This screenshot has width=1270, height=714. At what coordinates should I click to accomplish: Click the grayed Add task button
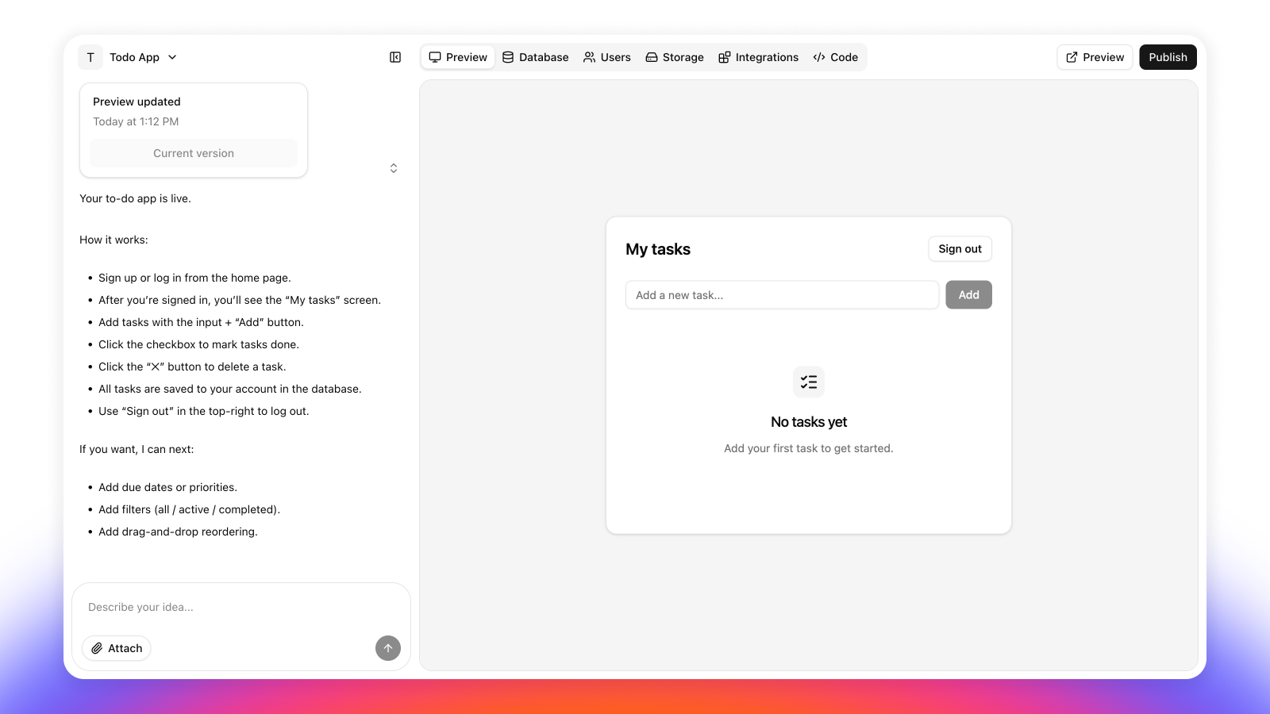(x=968, y=294)
